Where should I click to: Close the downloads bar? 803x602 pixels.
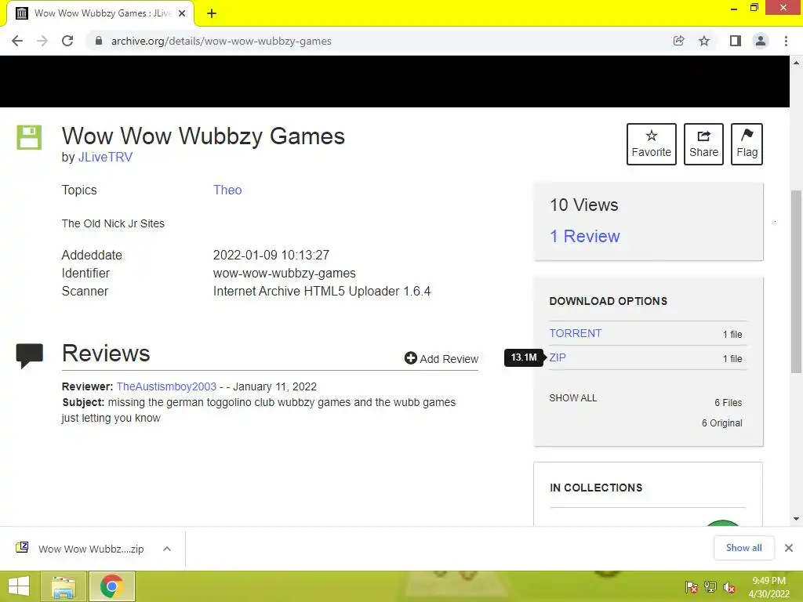pyautogui.click(x=789, y=548)
